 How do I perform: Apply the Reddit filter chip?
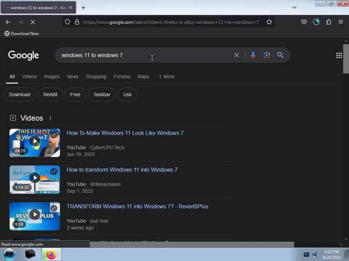point(50,94)
